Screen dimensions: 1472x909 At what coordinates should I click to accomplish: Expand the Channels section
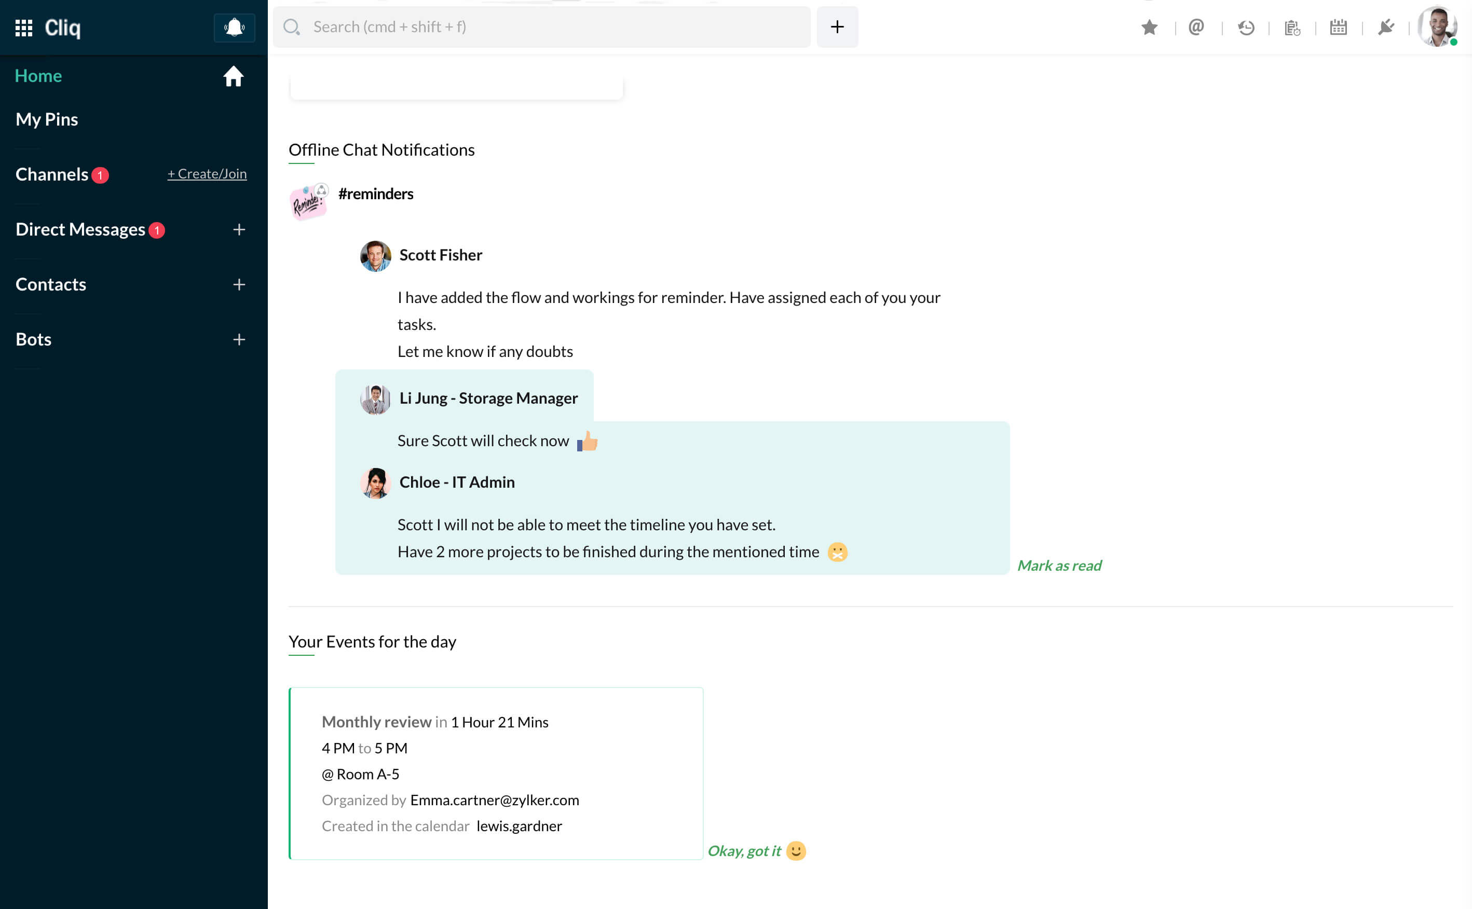(52, 174)
